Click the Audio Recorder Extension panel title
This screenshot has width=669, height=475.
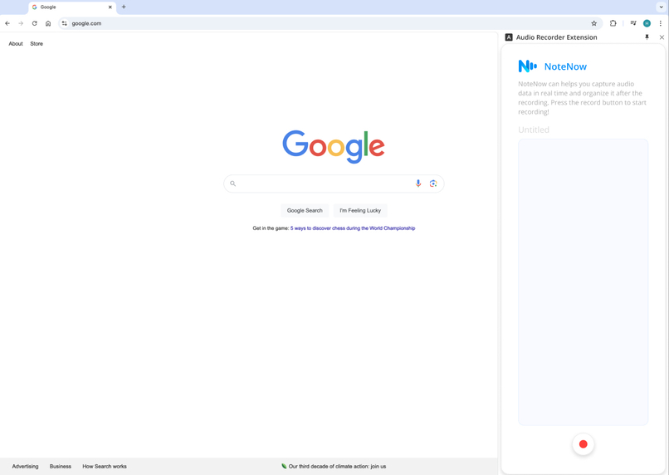(x=556, y=37)
